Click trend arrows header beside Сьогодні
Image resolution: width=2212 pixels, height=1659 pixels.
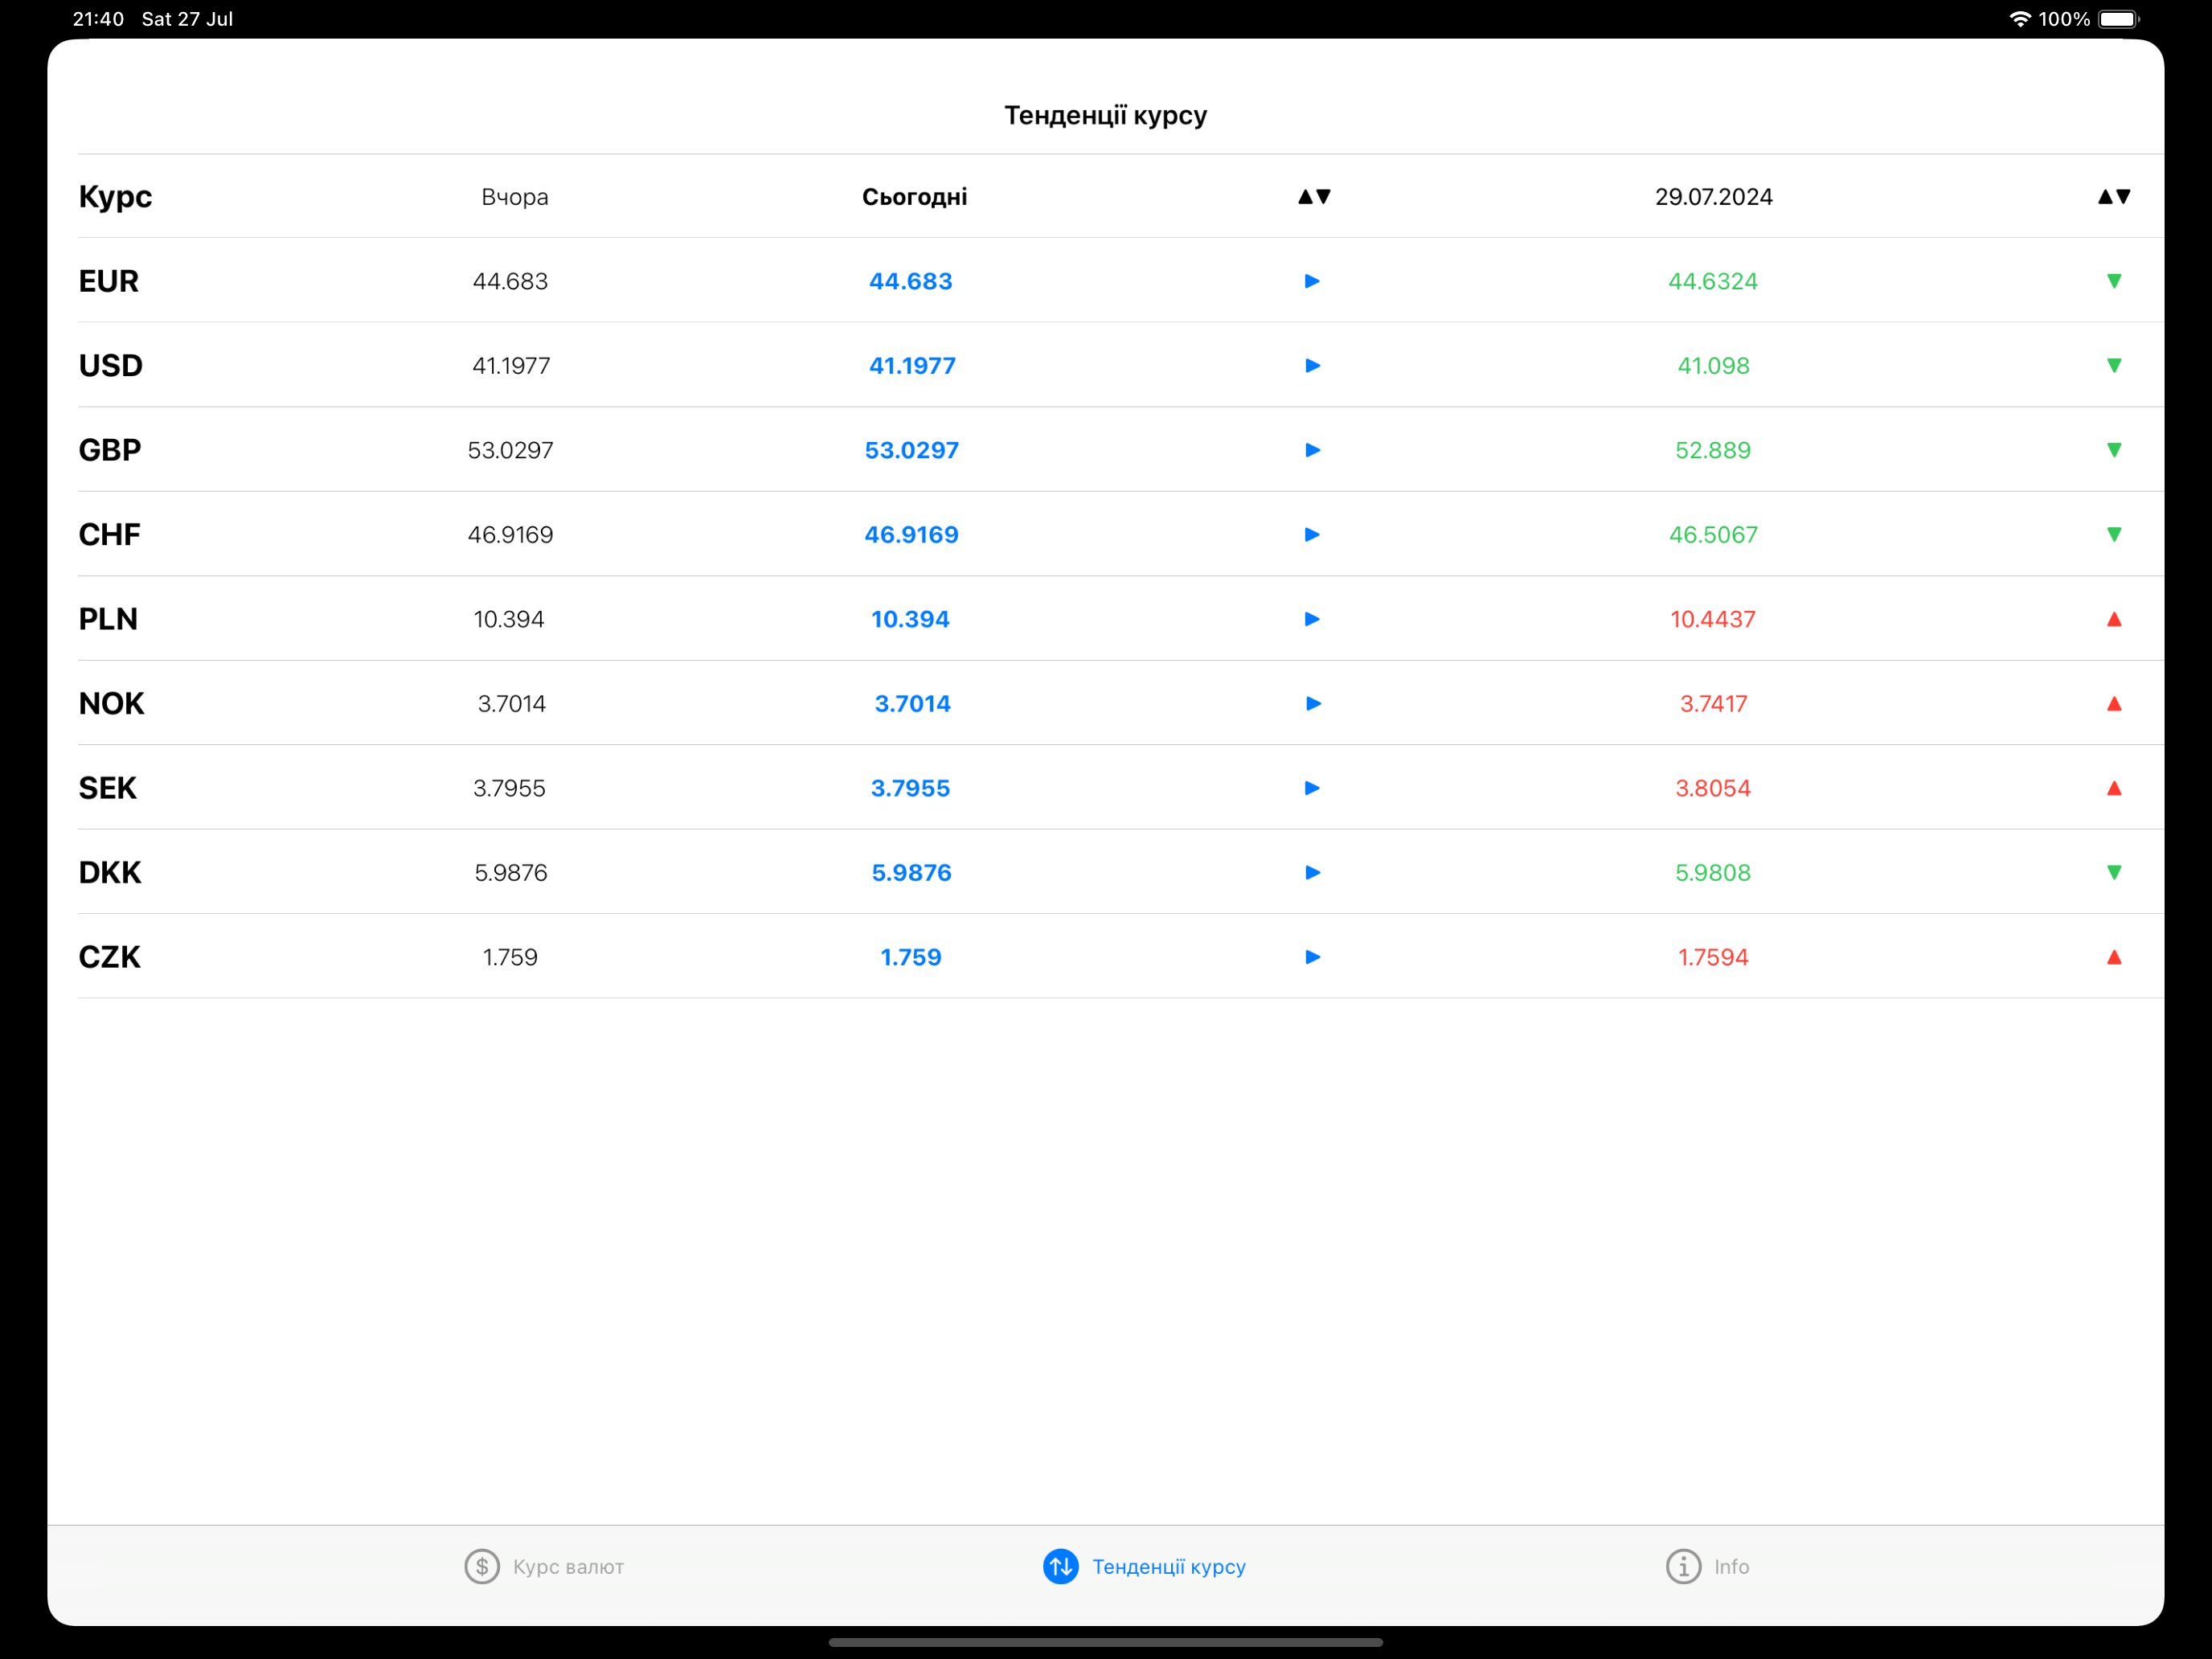[1314, 196]
